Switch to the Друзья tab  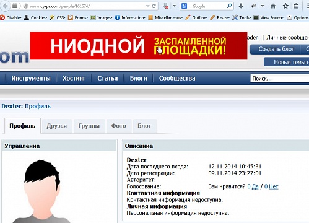point(56,126)
